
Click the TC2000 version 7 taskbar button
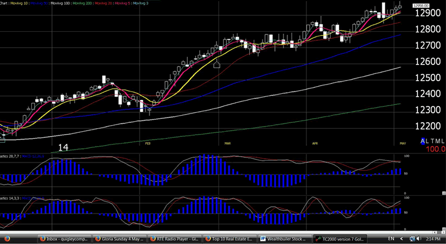[340, 238]
